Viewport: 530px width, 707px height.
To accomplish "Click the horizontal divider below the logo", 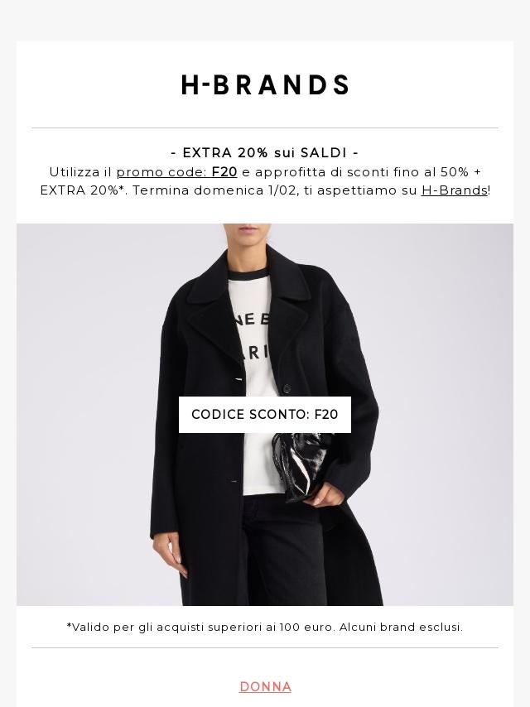I will tap(265, 128).
